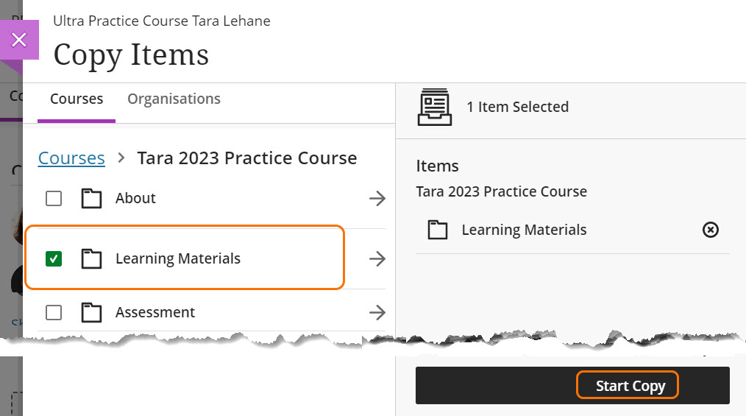Screen dimensions: 746x416
Task: Click Learning Materials entry in Items list
Action: [524, 230]
